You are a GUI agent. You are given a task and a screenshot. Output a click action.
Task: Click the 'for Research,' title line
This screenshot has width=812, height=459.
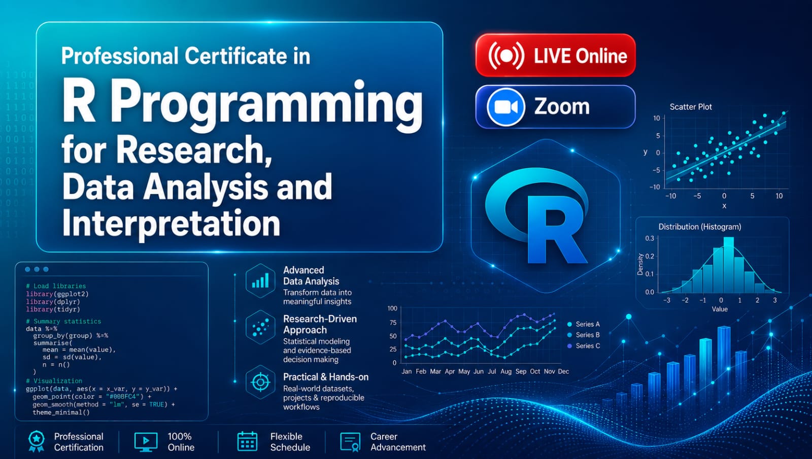pos(166,150)
